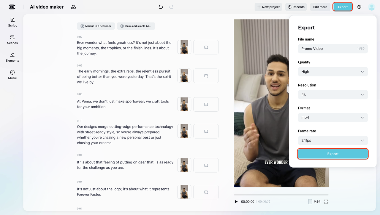Open the Format dropdown showing mp4
The height and width of the screenshot is (215, 380).
click(332, 118)
